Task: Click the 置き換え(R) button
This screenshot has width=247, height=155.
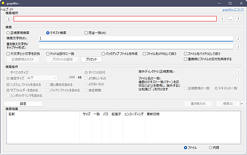Action: point(198,104)
